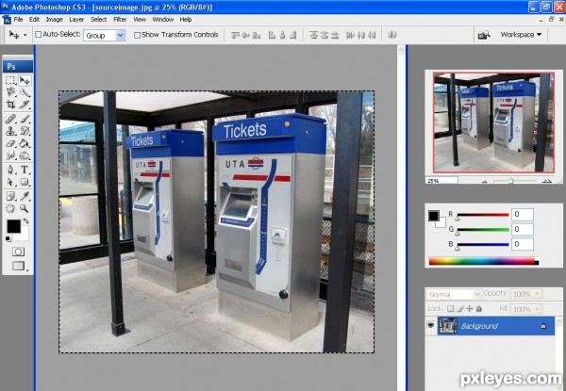Image resolution: width=566 pixels, height=391 pixels.
Task: Select the Paint Bucket tool
Action: tap(25, 143)
